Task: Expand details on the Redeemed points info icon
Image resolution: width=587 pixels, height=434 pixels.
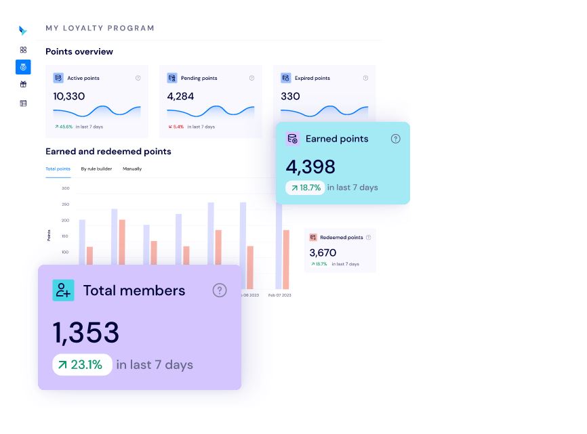Action: click(367, 237)
